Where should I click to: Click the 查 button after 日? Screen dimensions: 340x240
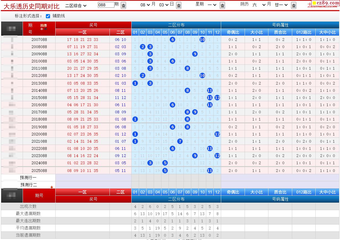[x=179, y=5]
